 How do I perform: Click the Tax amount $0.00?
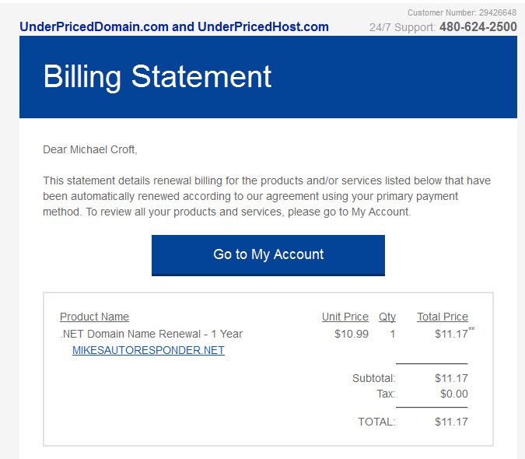point(454,394)
